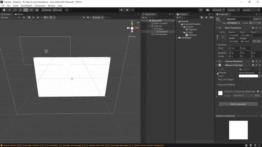Click the Add Component button
Viewport: 262px width, 147px height.
(x=238, y=104)
